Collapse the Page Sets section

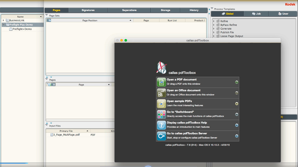click(x=47, y=15)
